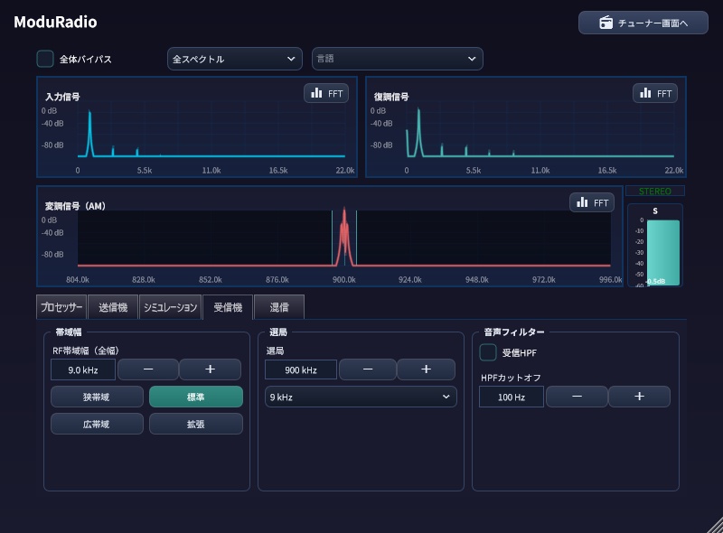Go to チューナー画面へ tuner screen
This screenshot has width=723, height=533.
pos(643,23)
